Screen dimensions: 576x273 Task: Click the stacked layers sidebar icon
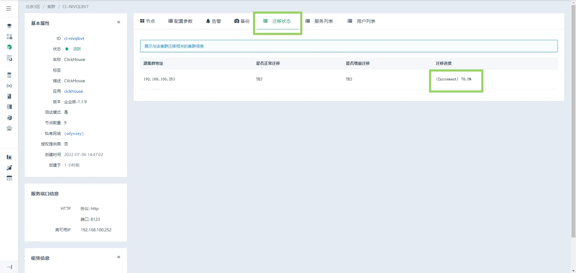coord(9,26)
